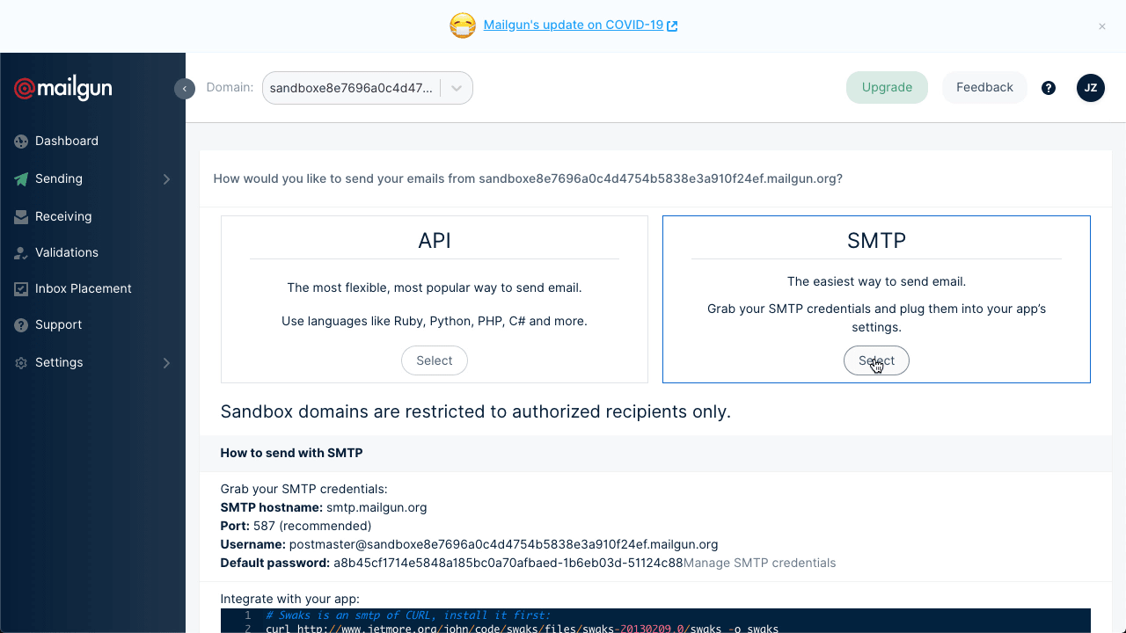
Task: Click the Sending paper plane icon
Action: [21, 178]
